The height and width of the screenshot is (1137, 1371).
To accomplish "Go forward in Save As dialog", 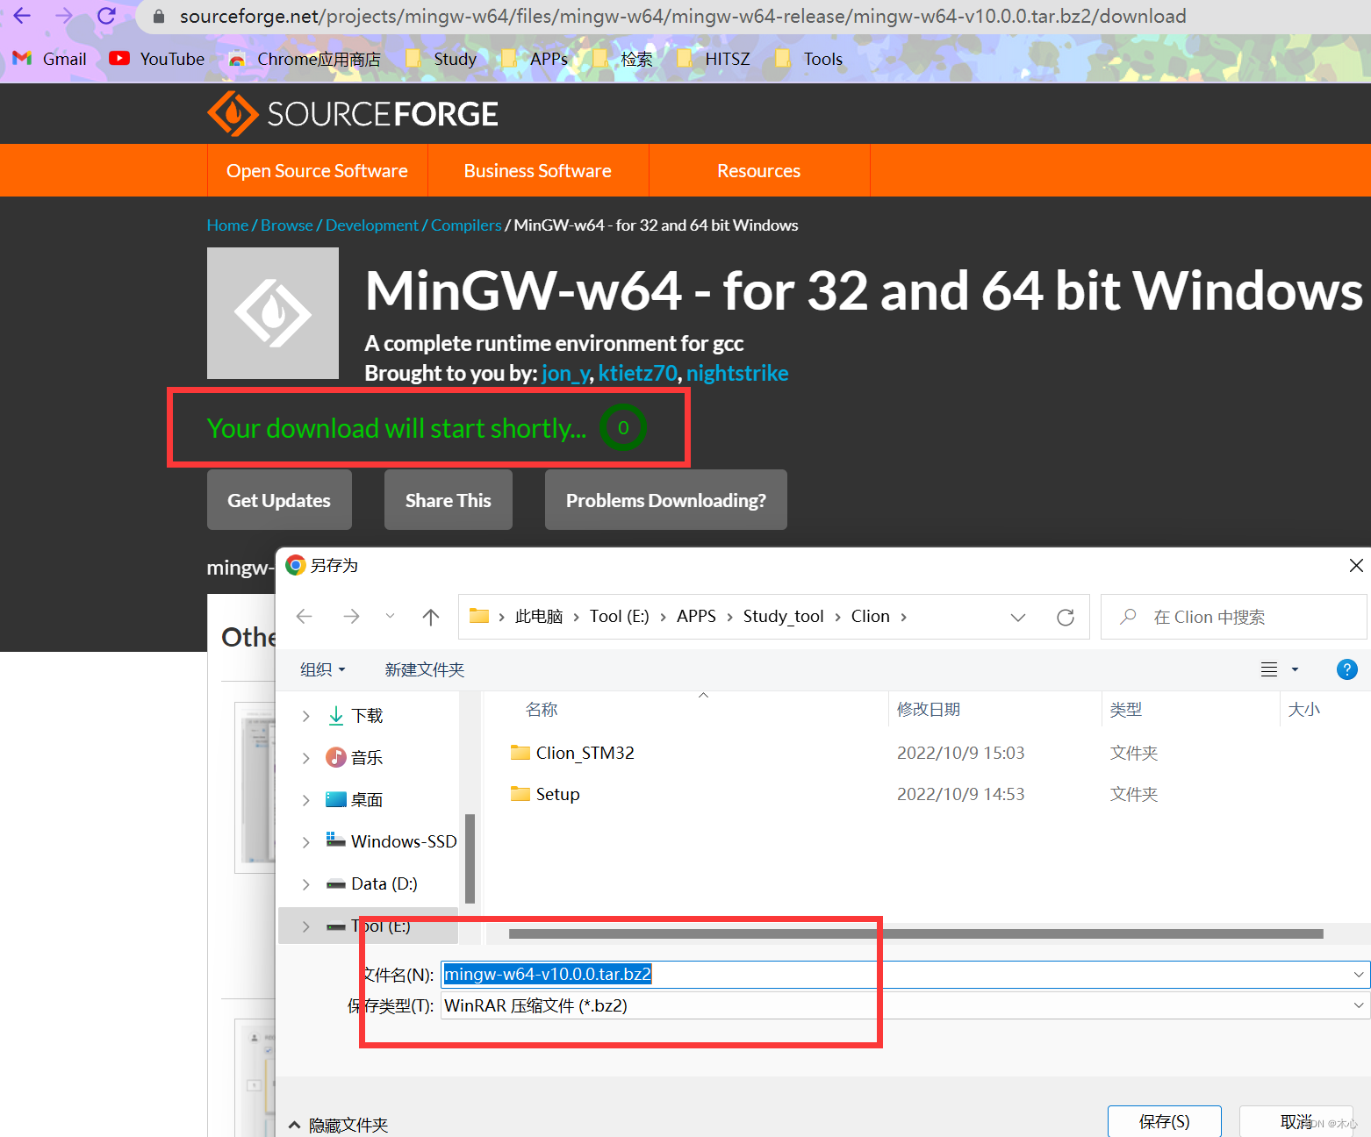I will coord(351,617).
